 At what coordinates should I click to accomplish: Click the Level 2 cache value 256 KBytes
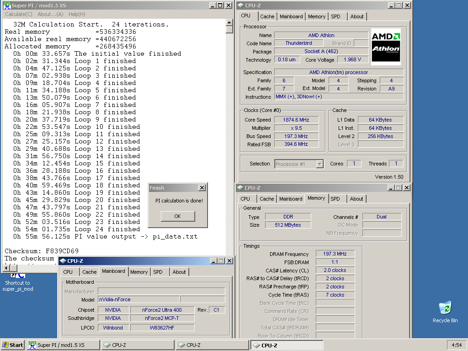pyautogui.click(x=381, y=136)
